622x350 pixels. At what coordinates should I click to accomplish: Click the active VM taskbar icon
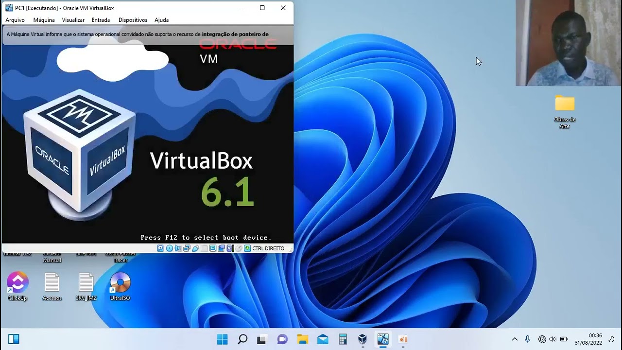[x=383, y=339]
